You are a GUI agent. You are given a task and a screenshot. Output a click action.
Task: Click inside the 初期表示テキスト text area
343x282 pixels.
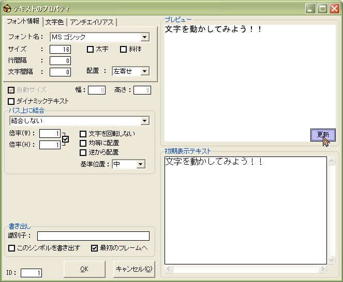(x=246, y=210)
